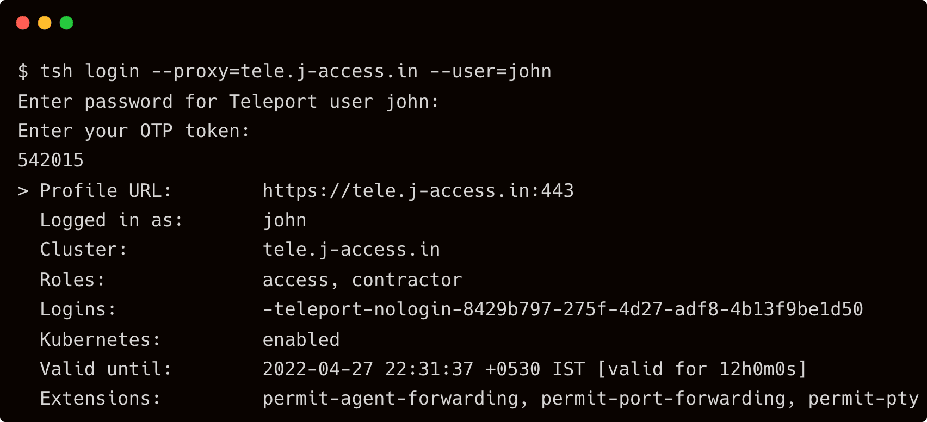Click the Kubernetes enabled status text
927x422 pixels.
301,339
